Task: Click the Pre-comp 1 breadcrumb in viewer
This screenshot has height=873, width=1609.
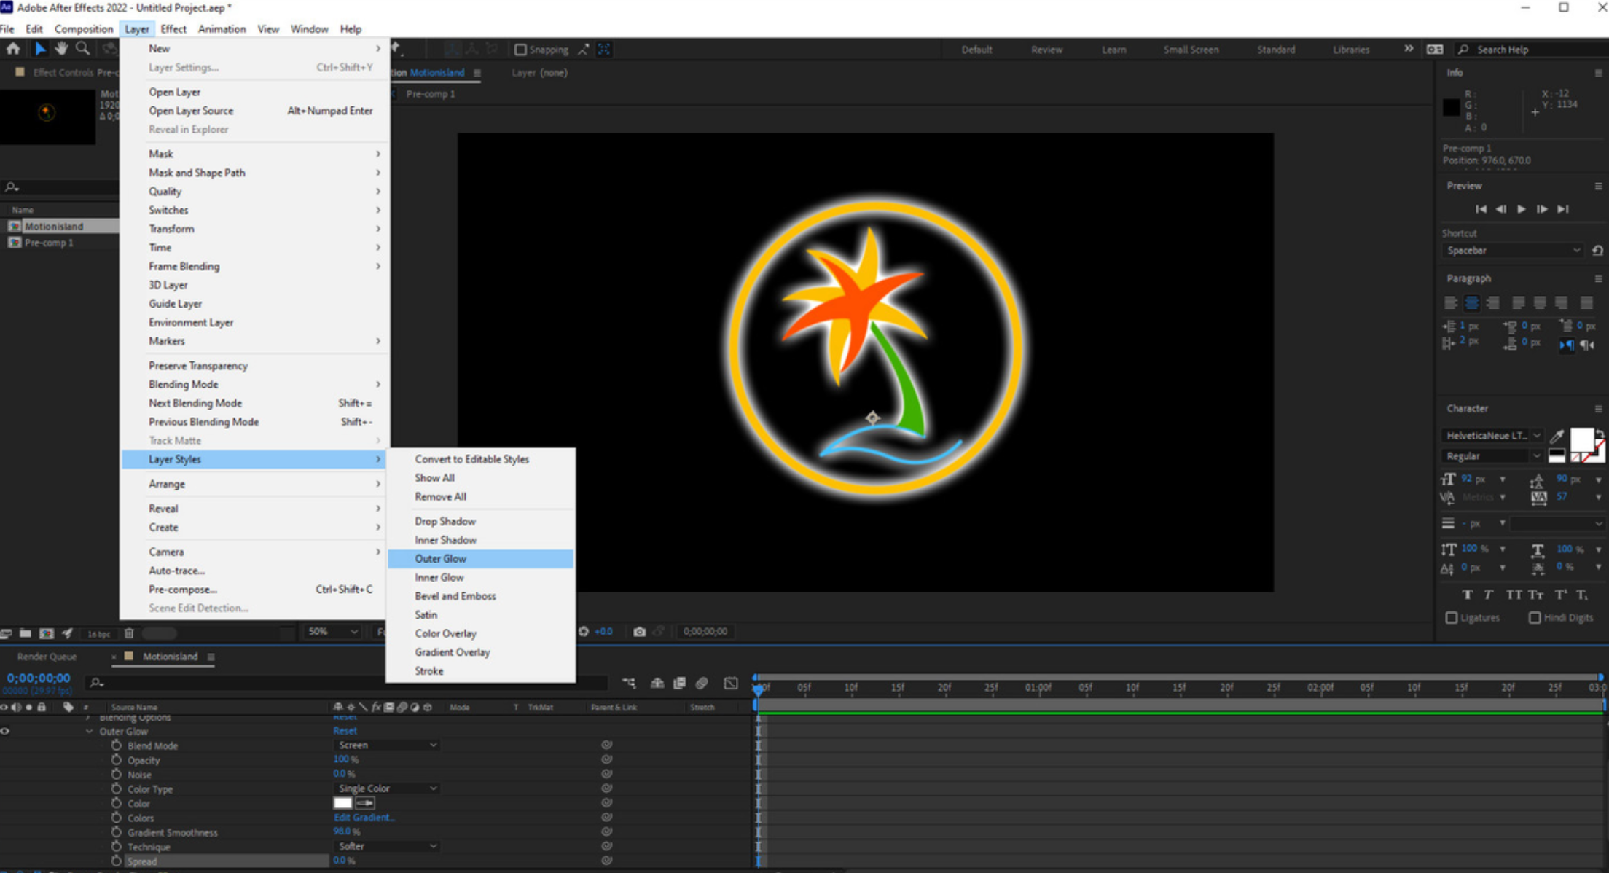Action: pos(430,94)
